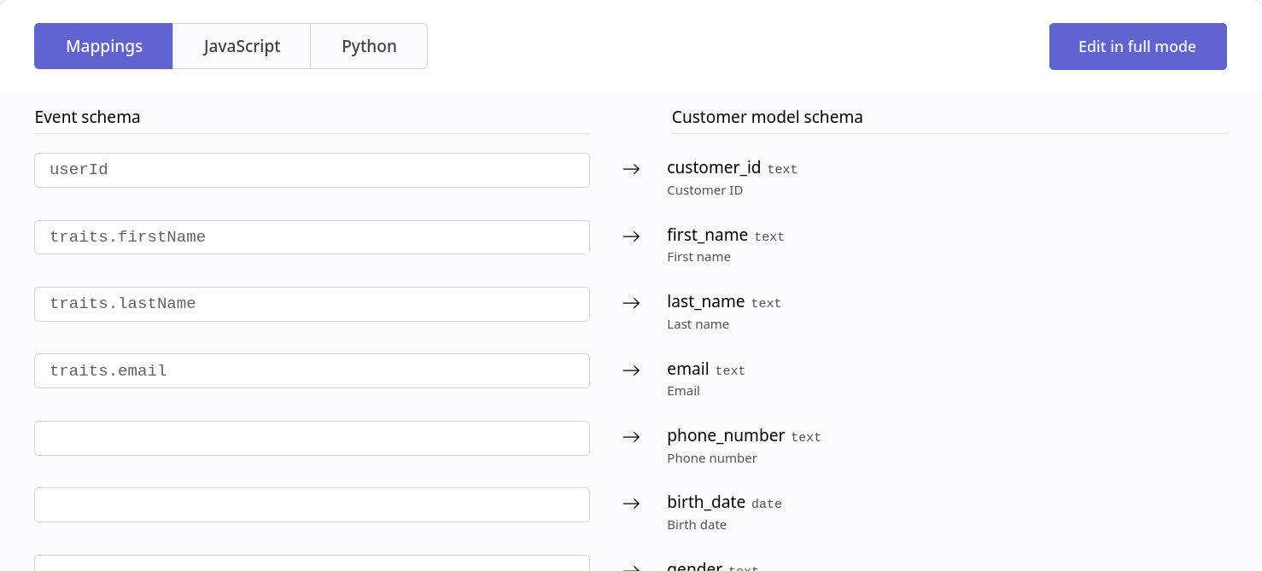Click the traits.lastName mapping field

[x=312, y=304]
